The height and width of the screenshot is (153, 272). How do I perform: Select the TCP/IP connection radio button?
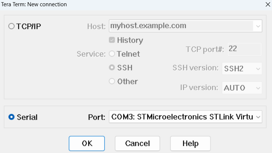click(x=11, y=26)
